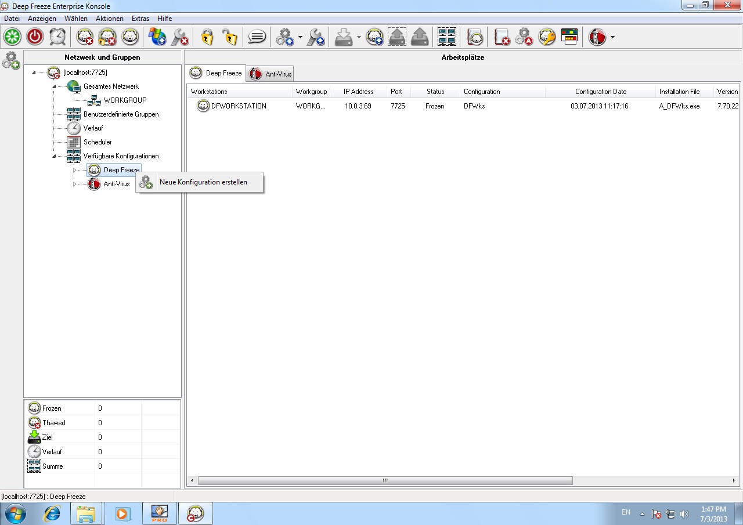Click the notebook with bear toolbar icon

pyautogui.click(x=475, y=37)
